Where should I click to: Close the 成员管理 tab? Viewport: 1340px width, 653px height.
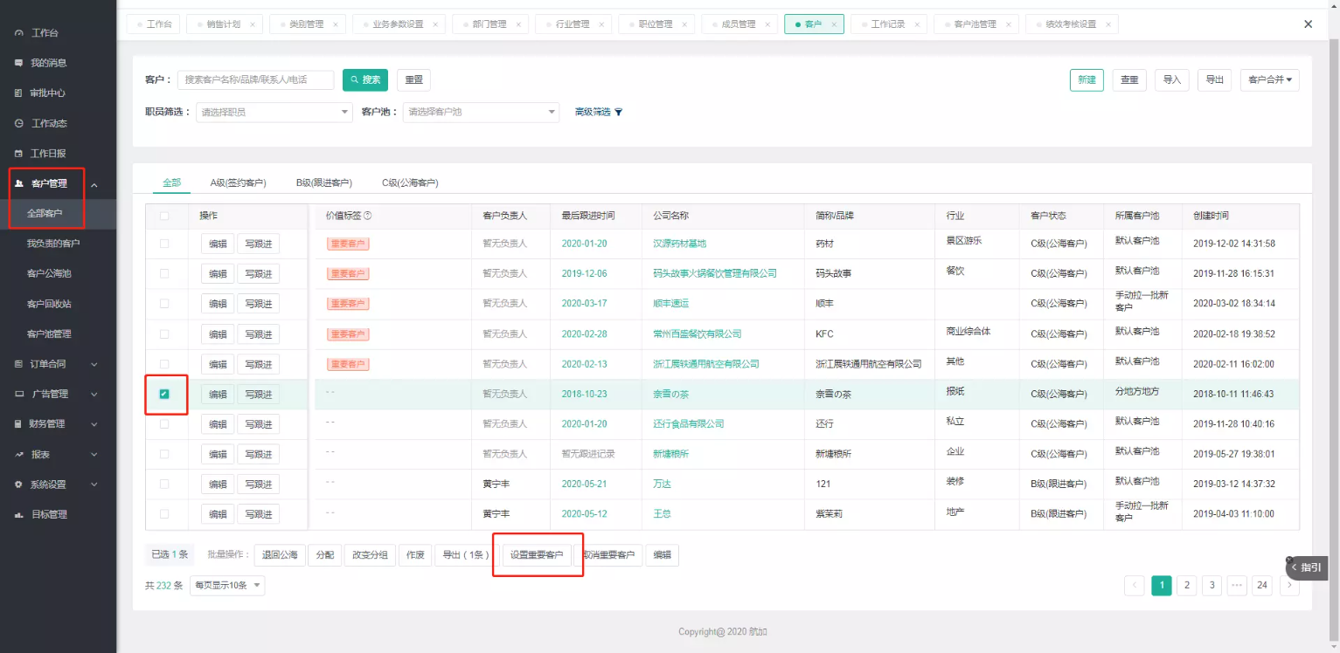point(767,24)
